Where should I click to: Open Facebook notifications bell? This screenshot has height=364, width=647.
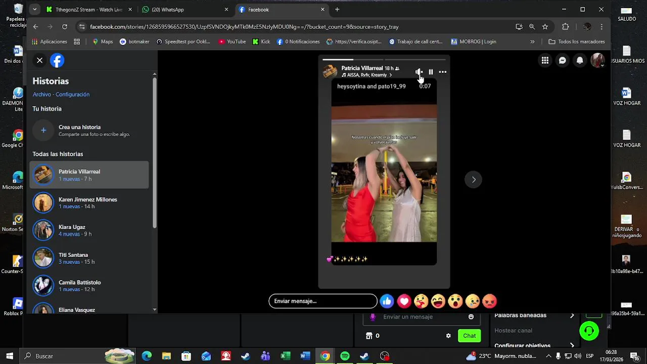point(580,61)
